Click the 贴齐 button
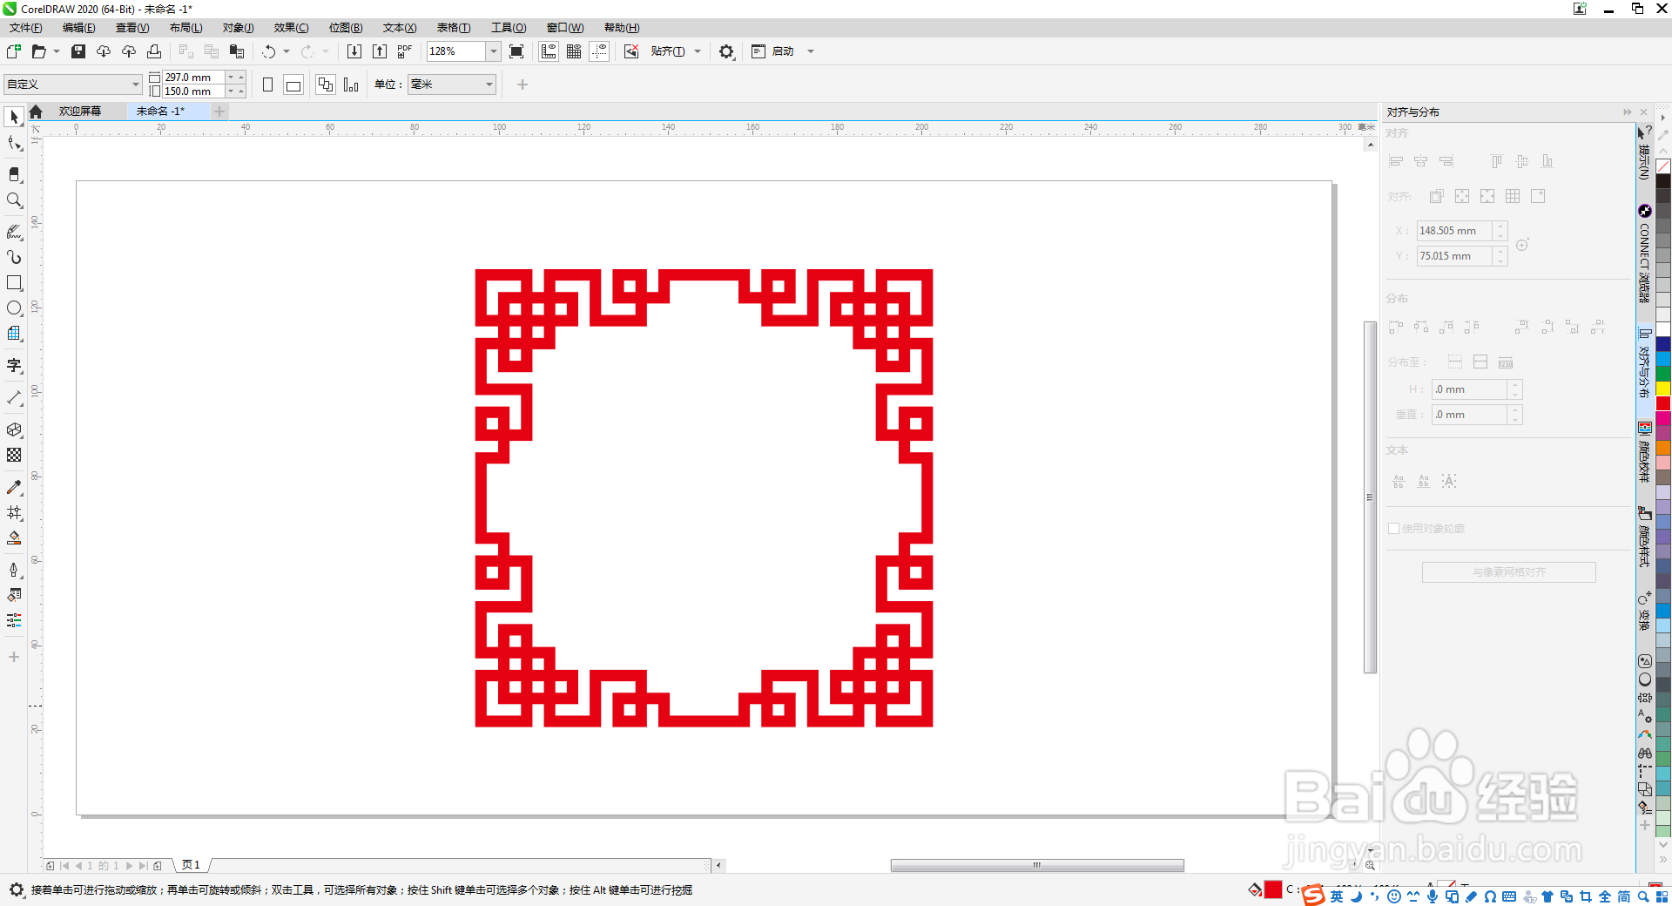Screen dimensions: 1672x906 tap(667, 51)
